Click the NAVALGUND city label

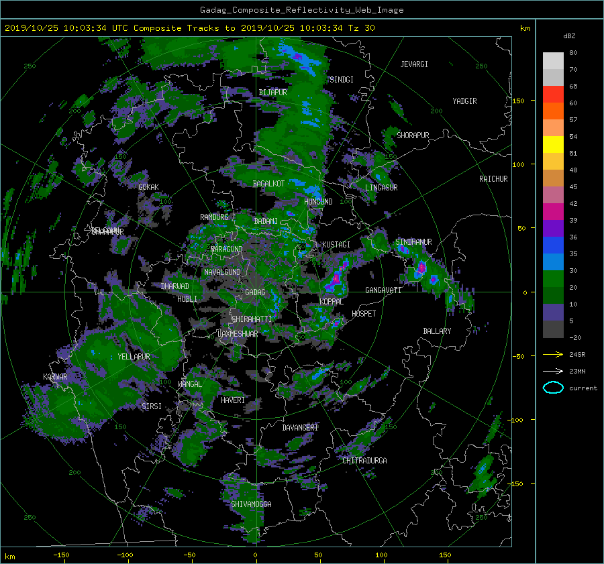pos(222,272)
